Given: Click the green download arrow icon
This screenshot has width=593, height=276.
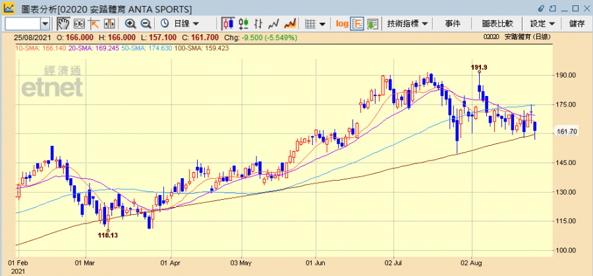Looking at the screenshot, I should click(372, 24).
